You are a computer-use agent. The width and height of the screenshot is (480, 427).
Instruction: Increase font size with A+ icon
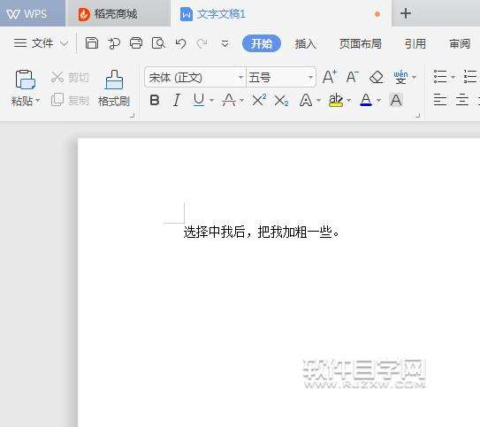[330, 77]
